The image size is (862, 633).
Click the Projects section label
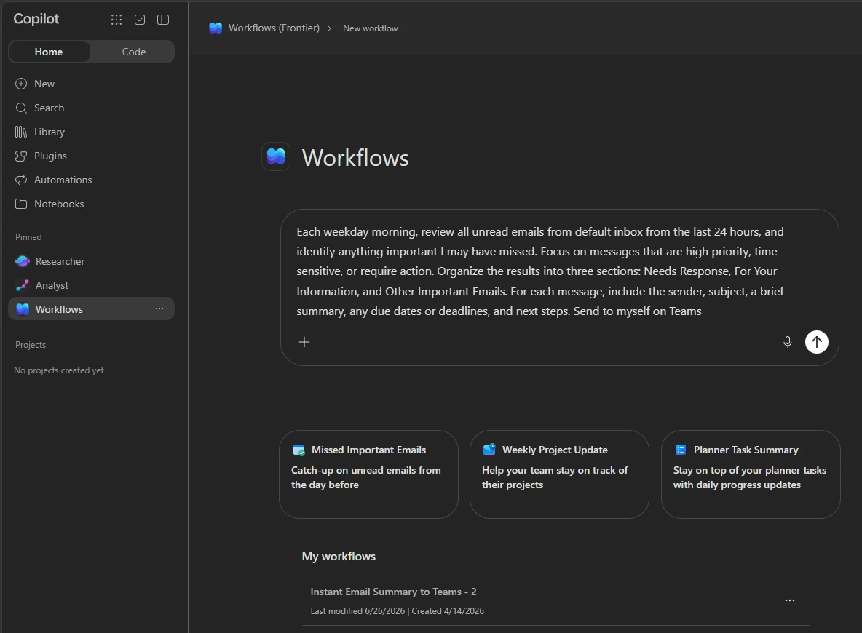pyautogui.click(x=31, y=345)
